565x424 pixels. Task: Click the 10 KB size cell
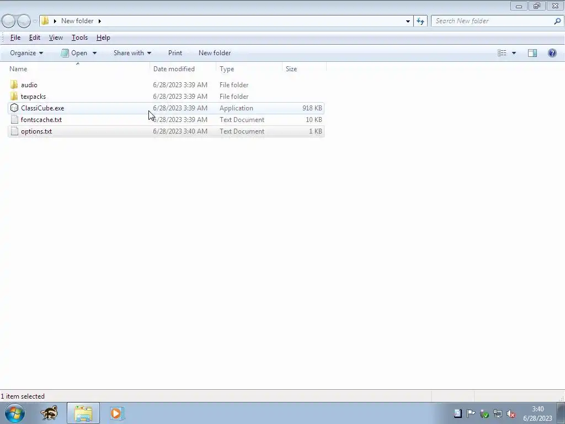point(314,120)
